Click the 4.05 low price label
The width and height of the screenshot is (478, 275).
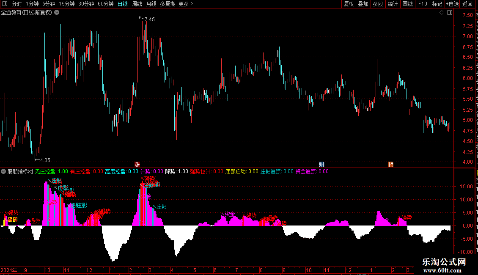pos(45,160)
